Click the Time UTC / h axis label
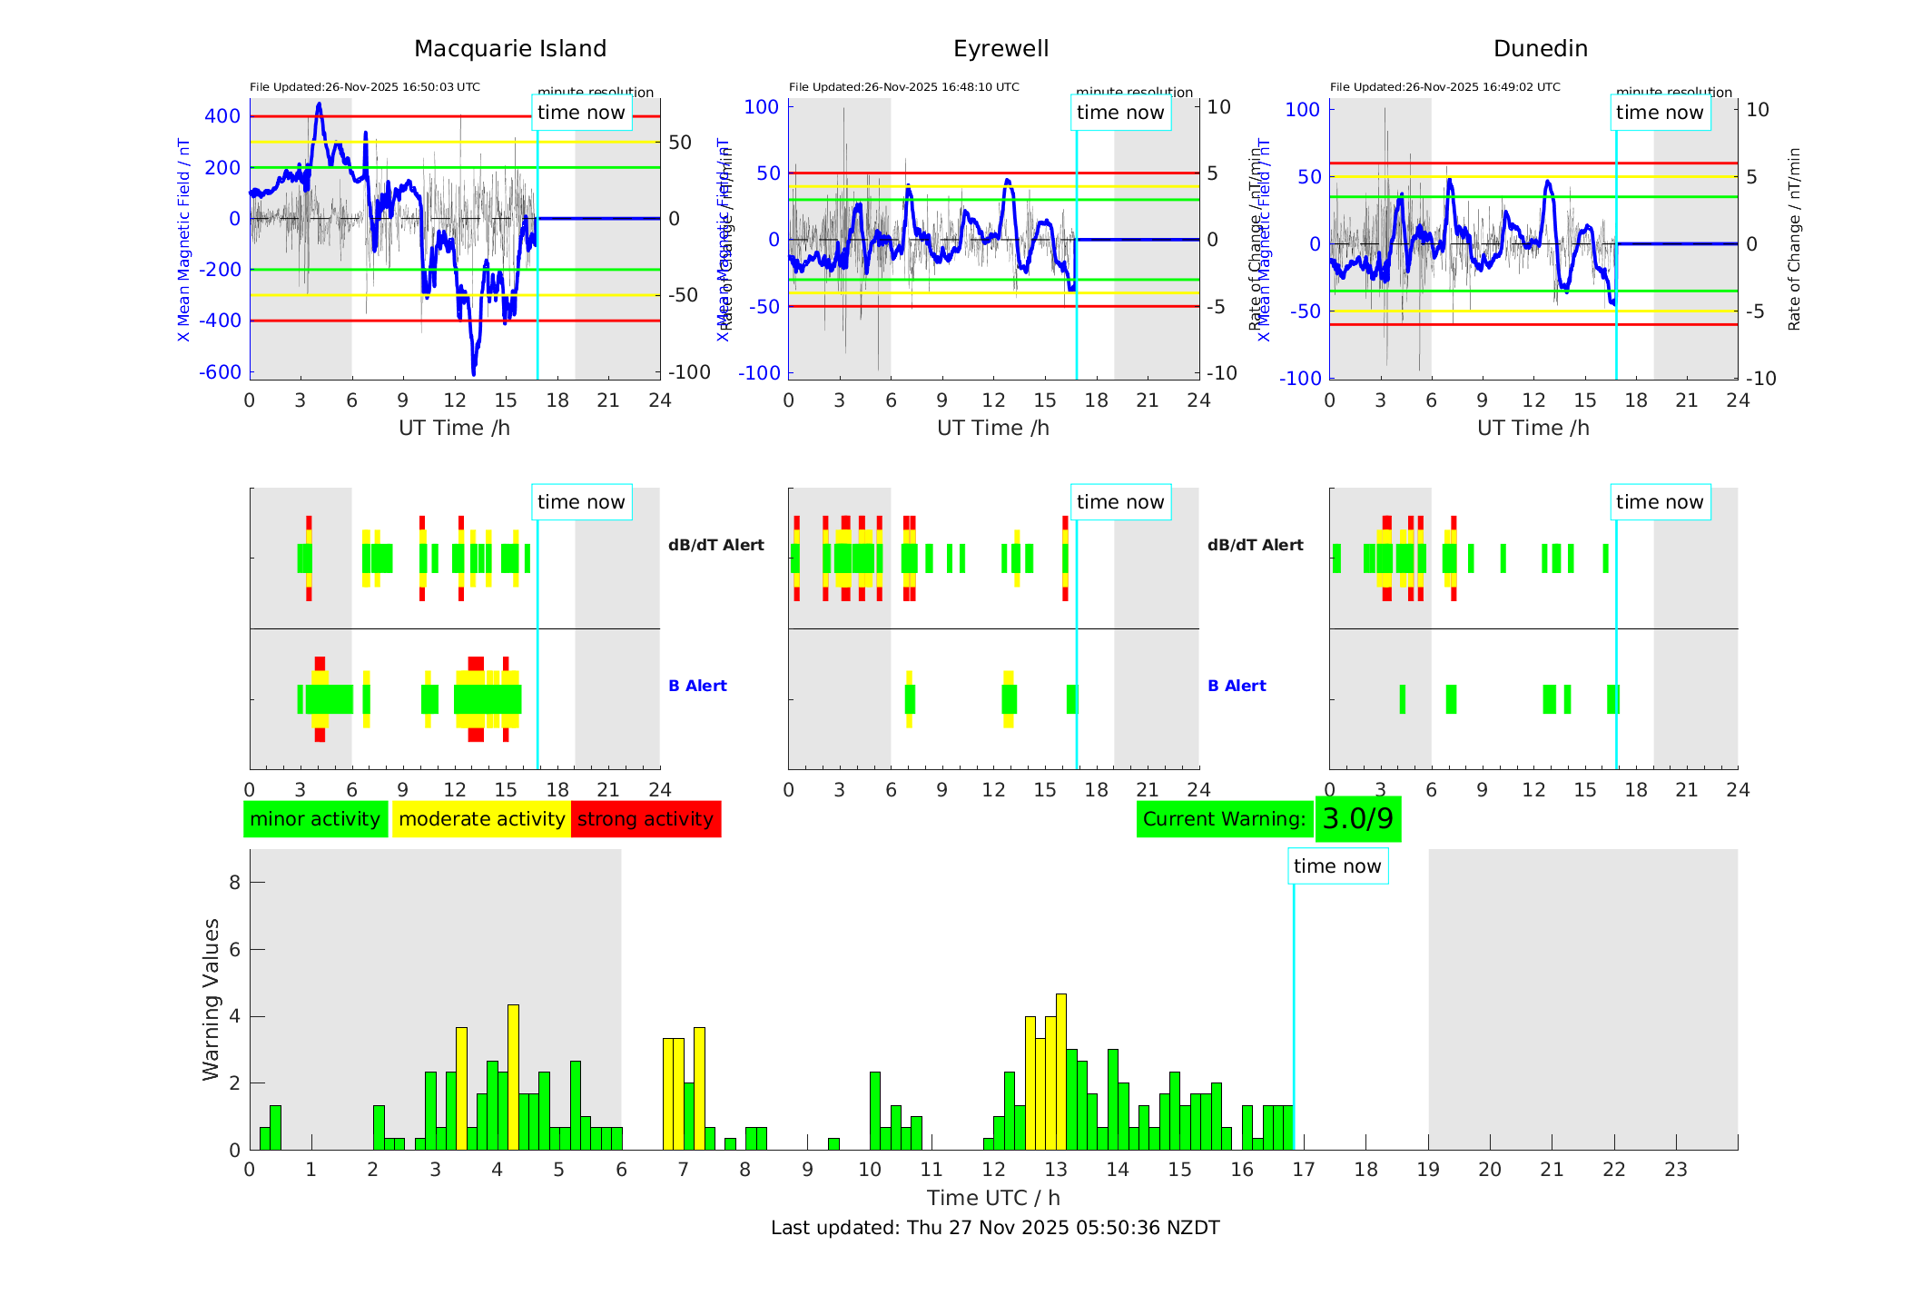 (993, 1198)
